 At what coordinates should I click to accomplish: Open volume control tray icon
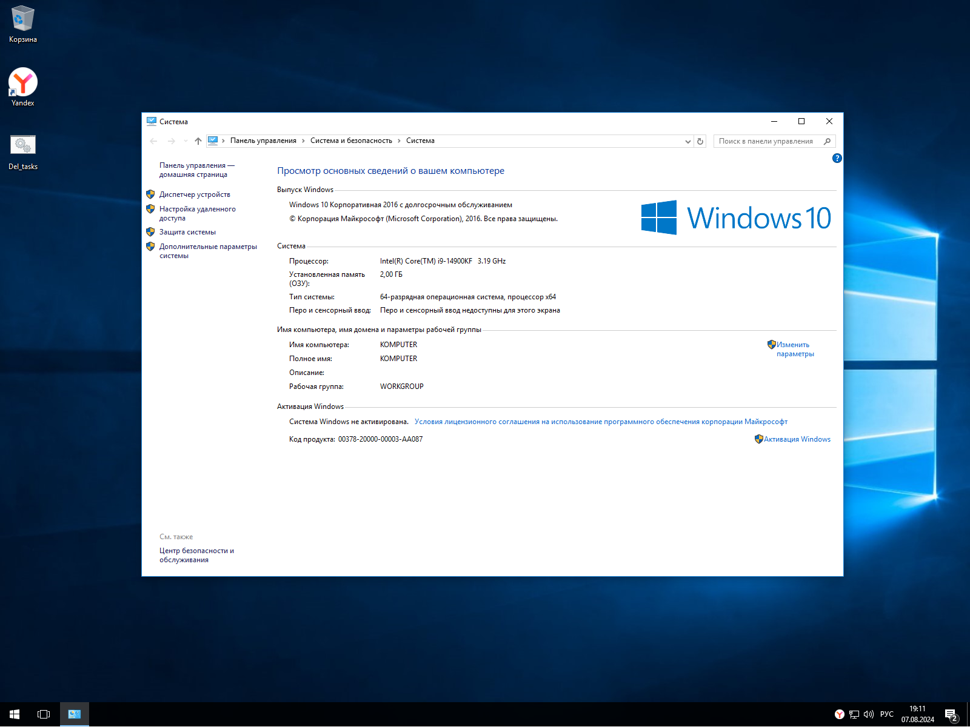[869, 714]
